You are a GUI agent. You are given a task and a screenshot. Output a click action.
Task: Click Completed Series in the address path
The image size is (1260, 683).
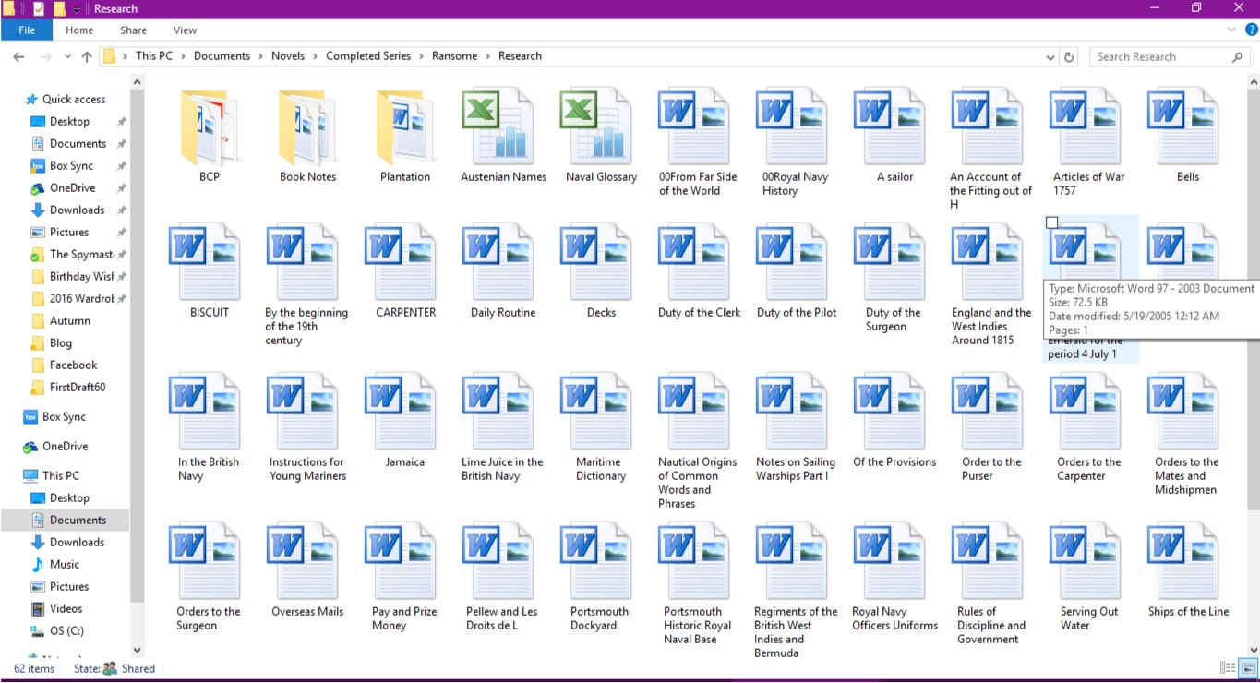coord(368,56)
